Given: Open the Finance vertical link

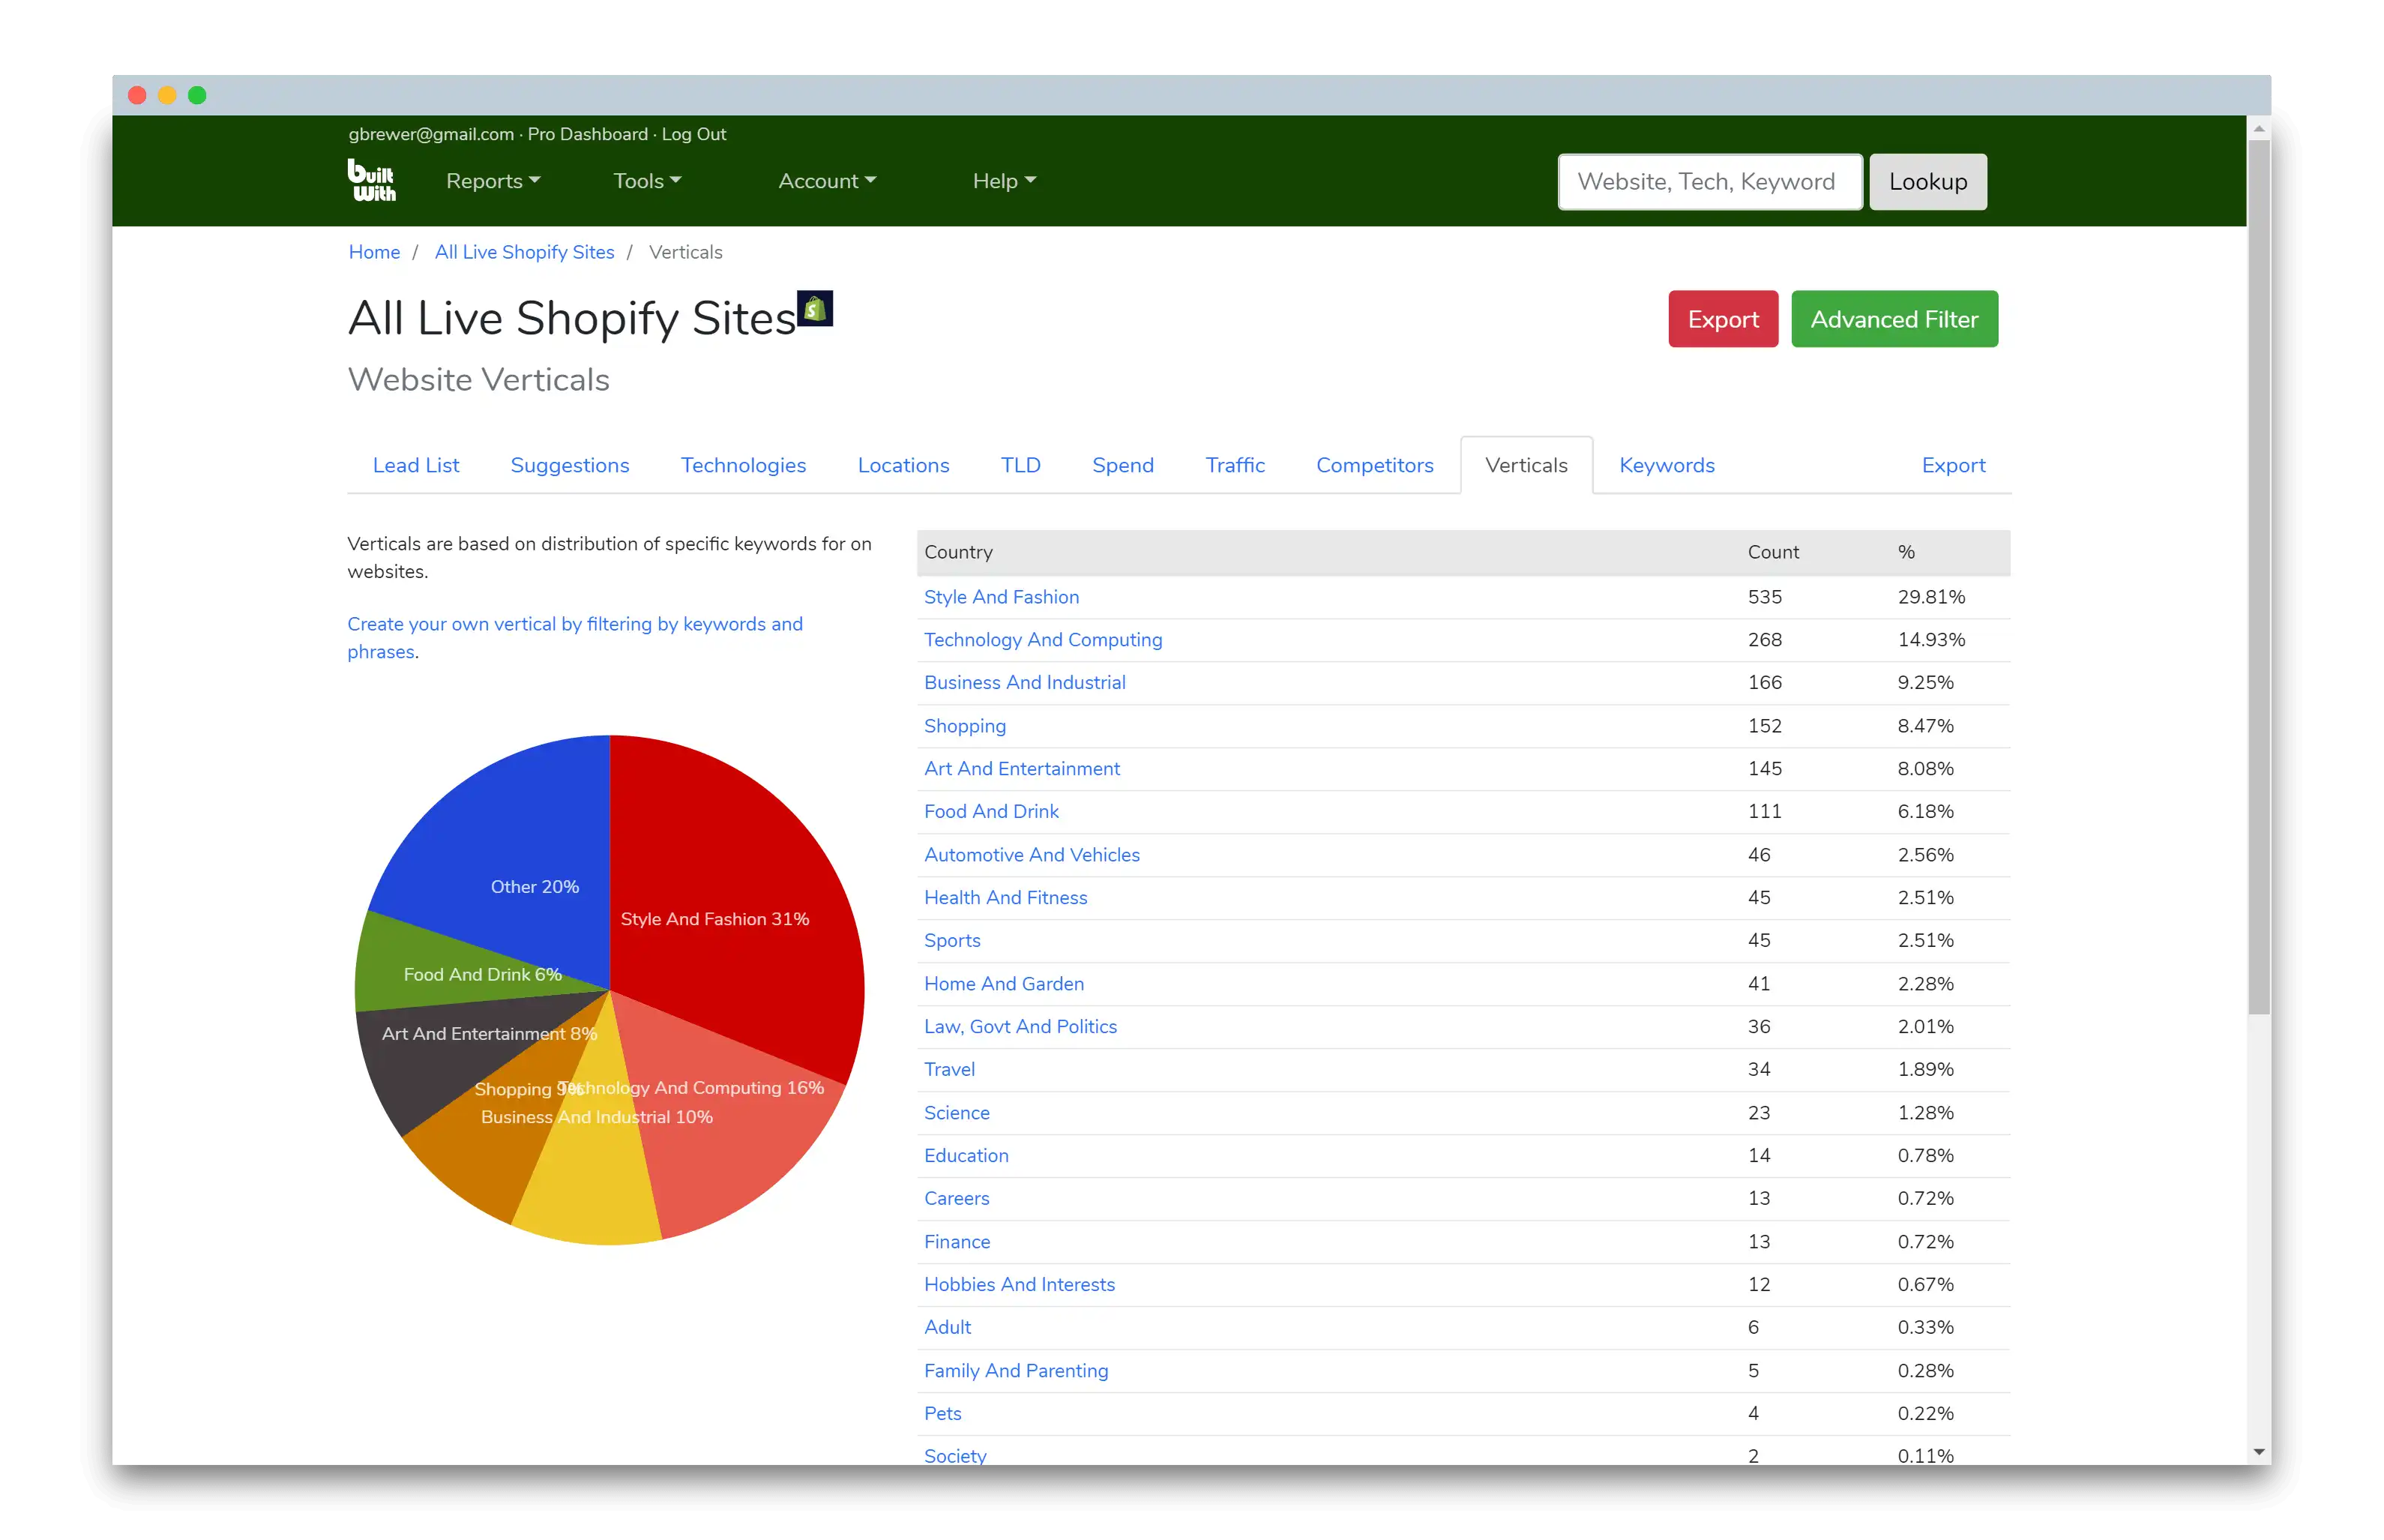Looking at the screenshot, I should (957, 1242).
